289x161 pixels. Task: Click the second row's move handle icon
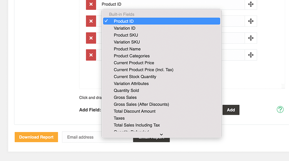[251, 21]
